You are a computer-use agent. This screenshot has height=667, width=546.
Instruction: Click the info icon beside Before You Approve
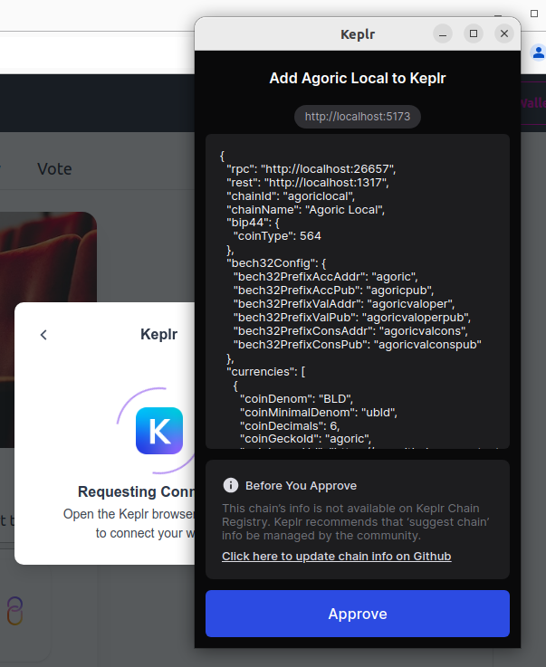click(231, 485)
